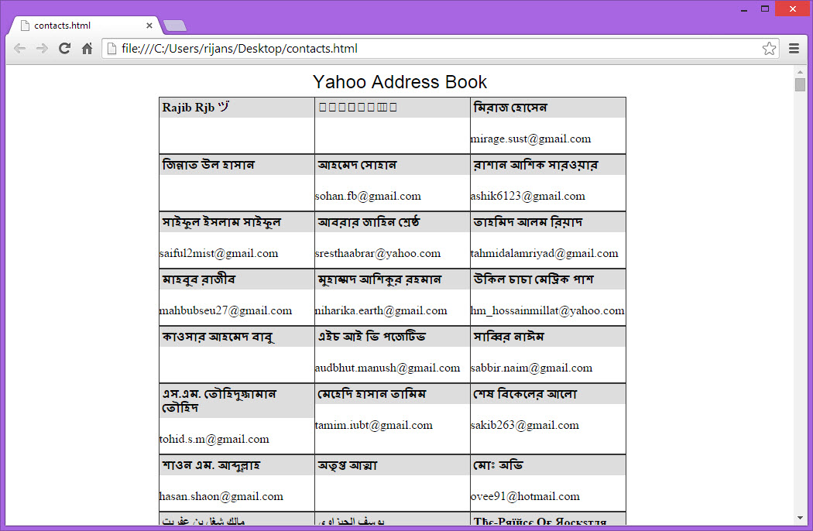This screenshot has width=813, height=531.
Task: Open the home page via home icon
Action: pos(86,48)
